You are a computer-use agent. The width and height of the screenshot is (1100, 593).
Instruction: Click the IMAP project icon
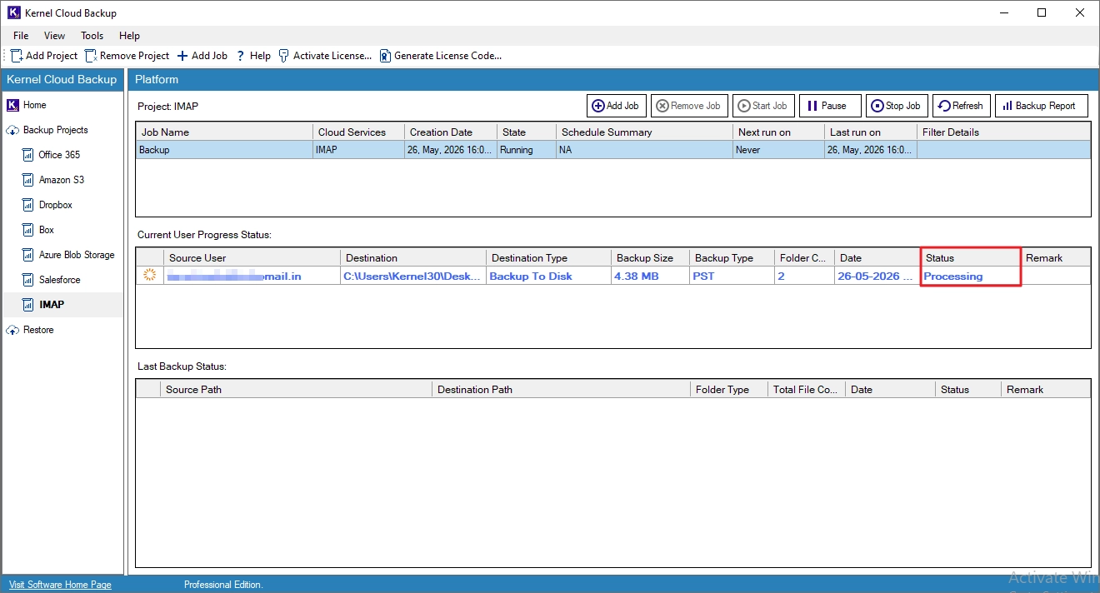28,305
